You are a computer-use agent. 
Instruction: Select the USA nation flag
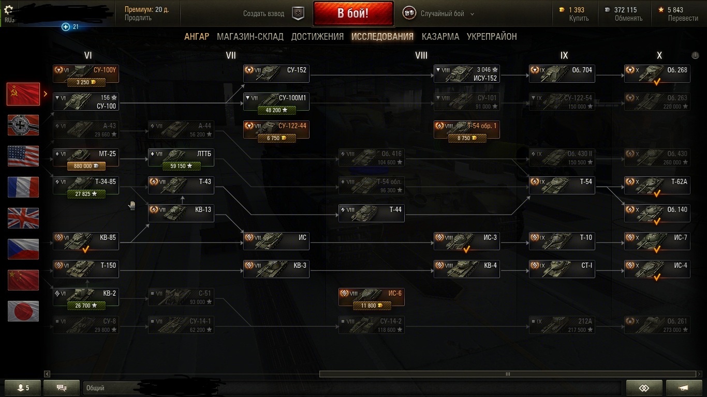click(x=23, y=156)
